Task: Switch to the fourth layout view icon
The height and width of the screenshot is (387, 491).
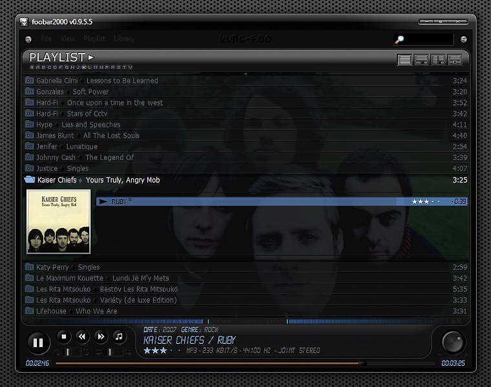Action: pyautogui.click(x=455, y=59)
